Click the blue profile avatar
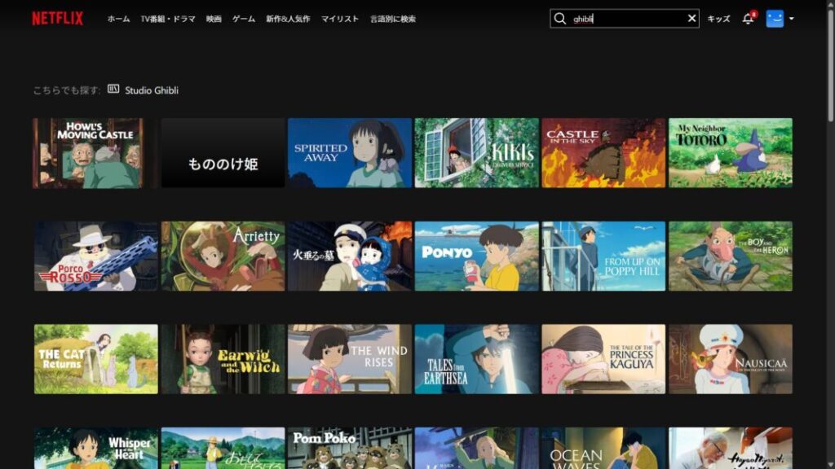This screenshot has width=835, height=469. (775, 19)
